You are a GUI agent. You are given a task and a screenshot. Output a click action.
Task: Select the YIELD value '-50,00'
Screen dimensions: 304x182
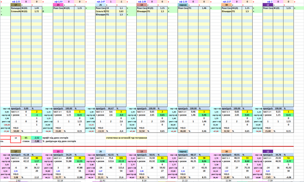pos(16,131)
